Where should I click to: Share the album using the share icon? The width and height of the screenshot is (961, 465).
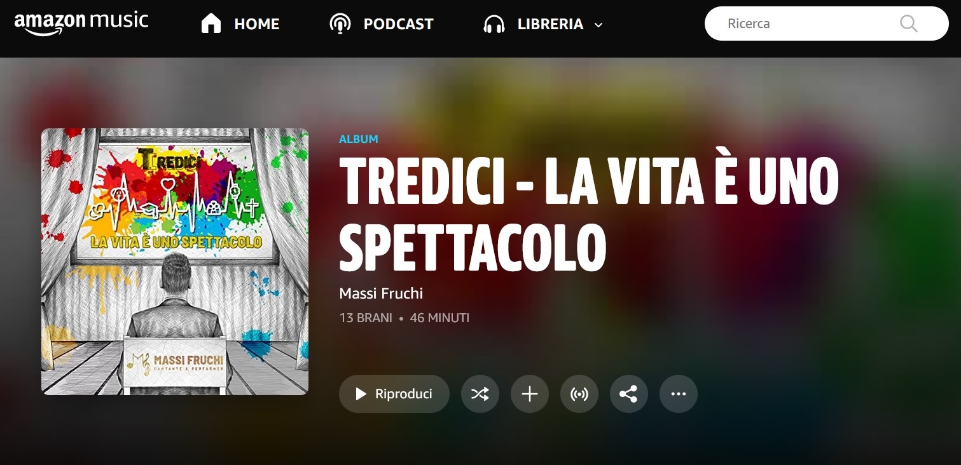(629, 394)
